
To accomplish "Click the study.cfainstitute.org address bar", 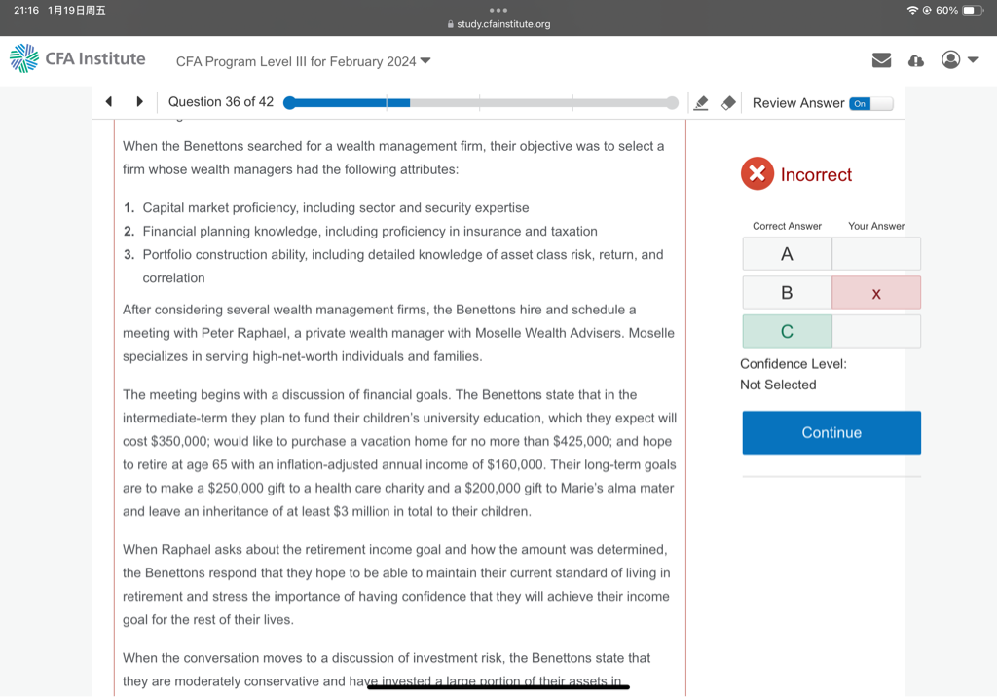I will coord(498,24).
